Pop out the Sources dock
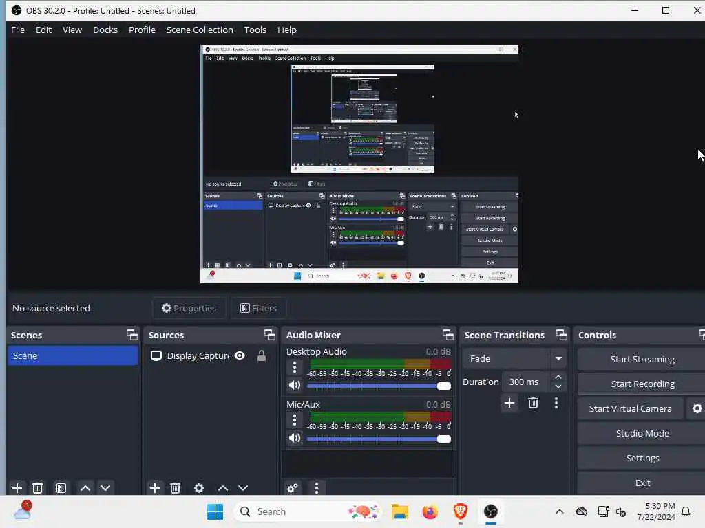This screenshot has width=705, height=528. pyautogui.click(x=269, y=335)
